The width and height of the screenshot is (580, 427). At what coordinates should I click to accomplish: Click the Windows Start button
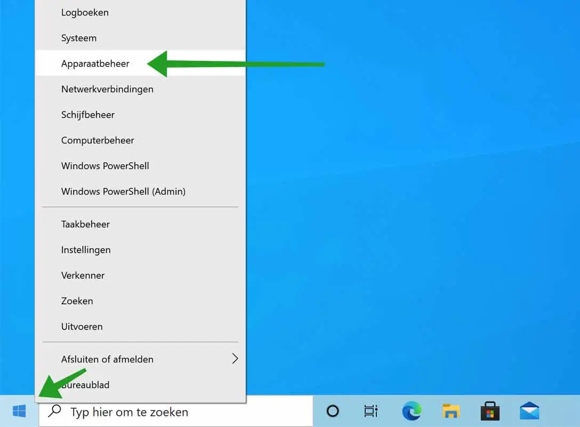(x=19, y=411)
